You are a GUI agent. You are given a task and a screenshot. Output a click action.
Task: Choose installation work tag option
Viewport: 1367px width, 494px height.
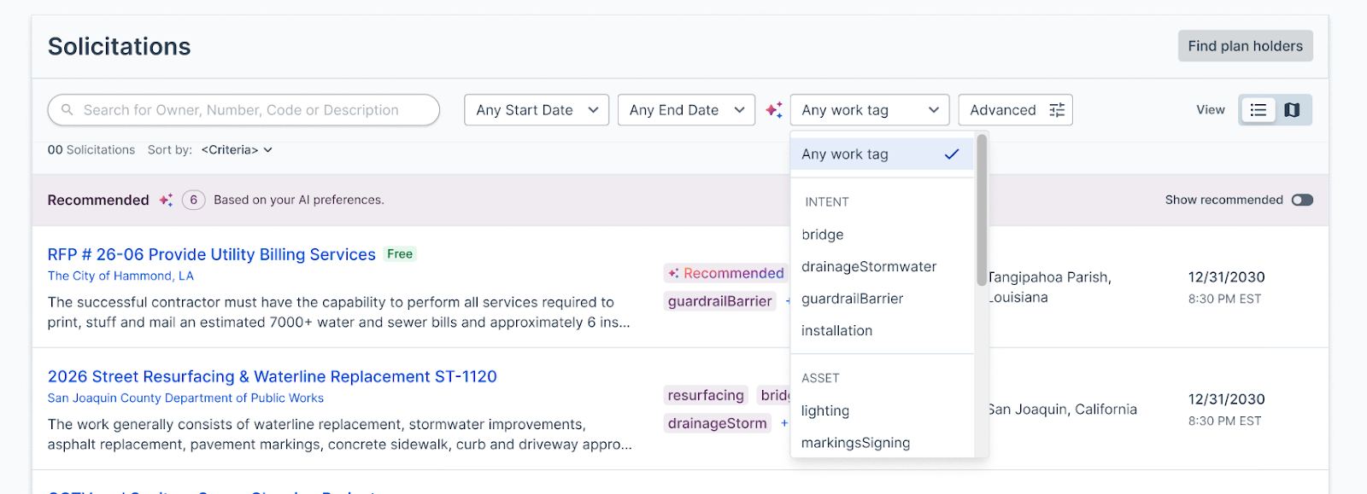pyautogui.click(x=882, y=331)
